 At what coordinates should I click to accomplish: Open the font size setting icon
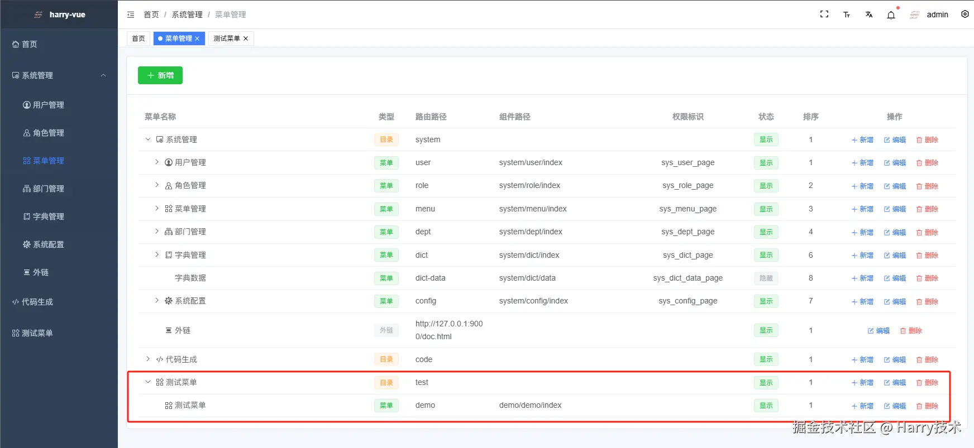(x=847, y=15)
